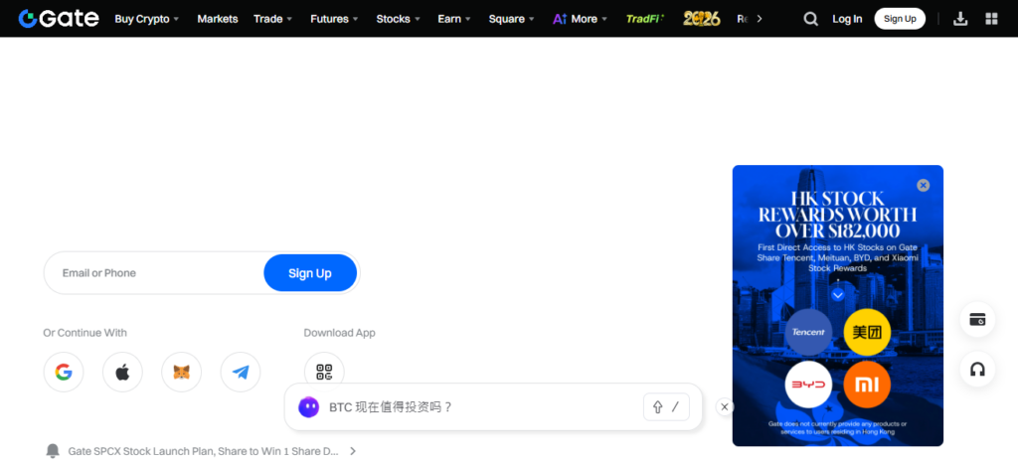Viewport: 1018px width, 465px height.
Task: Expand the Square dropdown menu
Action: coord(512,19)
